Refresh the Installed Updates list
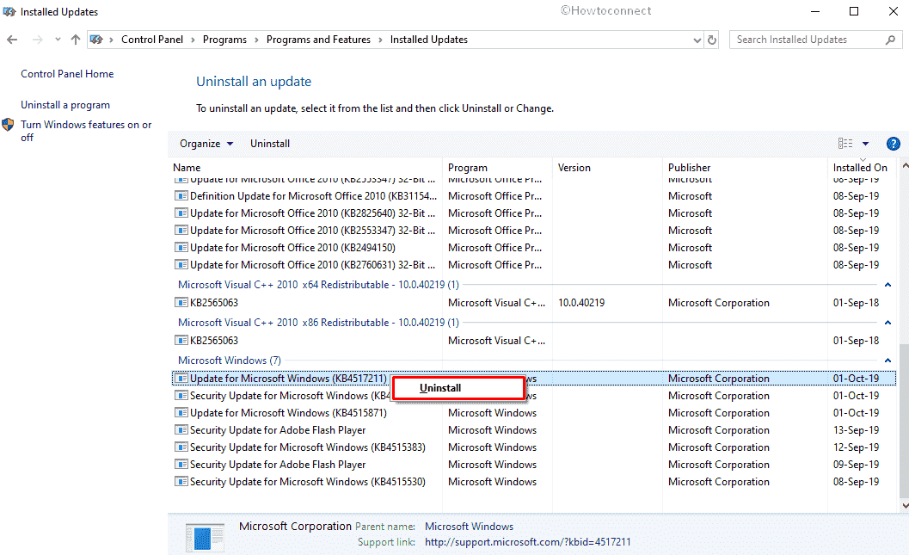The width and height of the screenshot is (909, 555). (712, 40)
